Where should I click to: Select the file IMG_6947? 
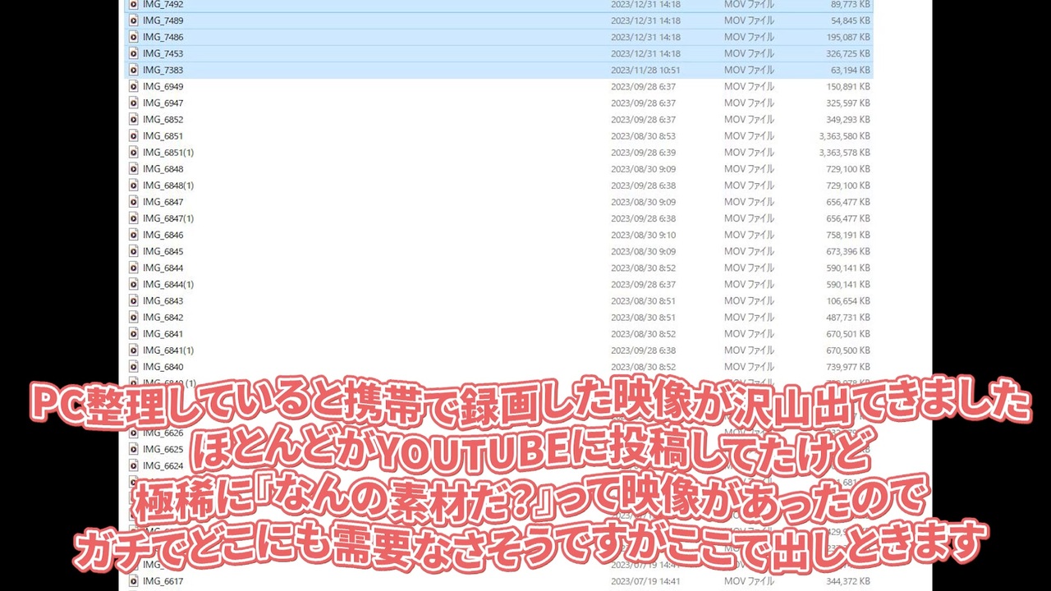[163, 103]
